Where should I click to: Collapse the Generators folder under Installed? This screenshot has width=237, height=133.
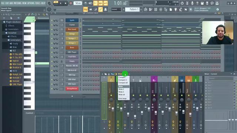click(x=14, y=40)
